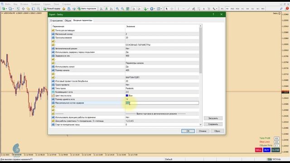Open the Сервис menu
This screenshot has width=290, height=163.
pos(47,4)
